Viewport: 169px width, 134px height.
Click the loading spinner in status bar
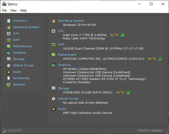point(4,131)
